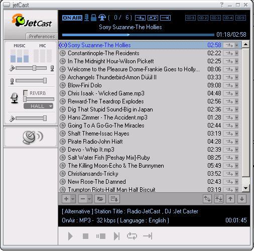Click the ON AIR indicator
This screenshot has height=251, width=254.
72,18
